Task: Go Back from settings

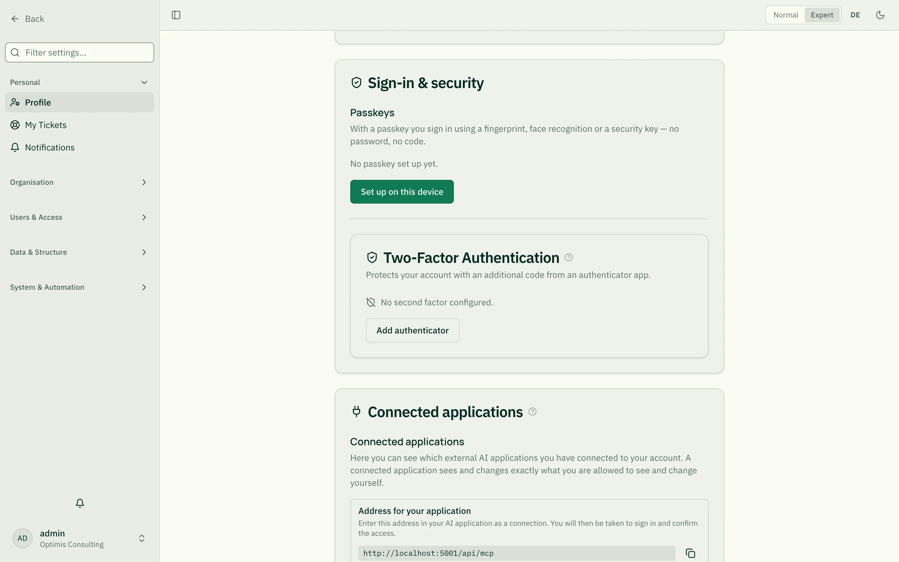Action: point(27,19)
